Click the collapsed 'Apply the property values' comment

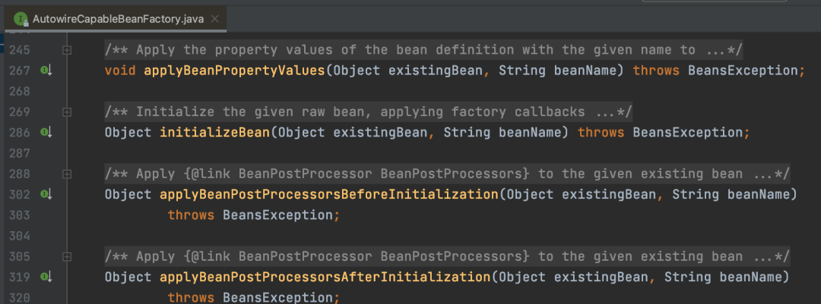click(423, 50)
